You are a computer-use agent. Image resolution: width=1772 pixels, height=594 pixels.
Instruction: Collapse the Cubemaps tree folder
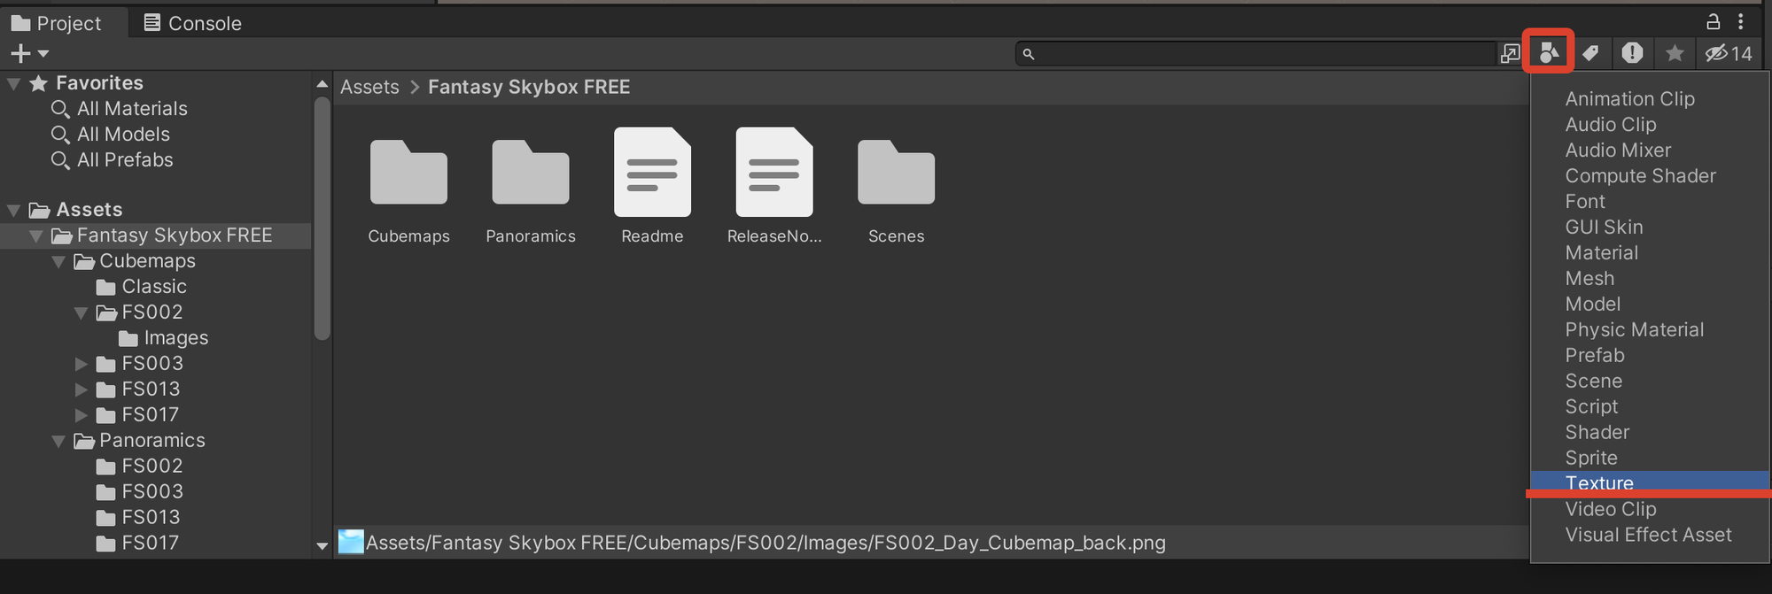[x=58, y=261]
